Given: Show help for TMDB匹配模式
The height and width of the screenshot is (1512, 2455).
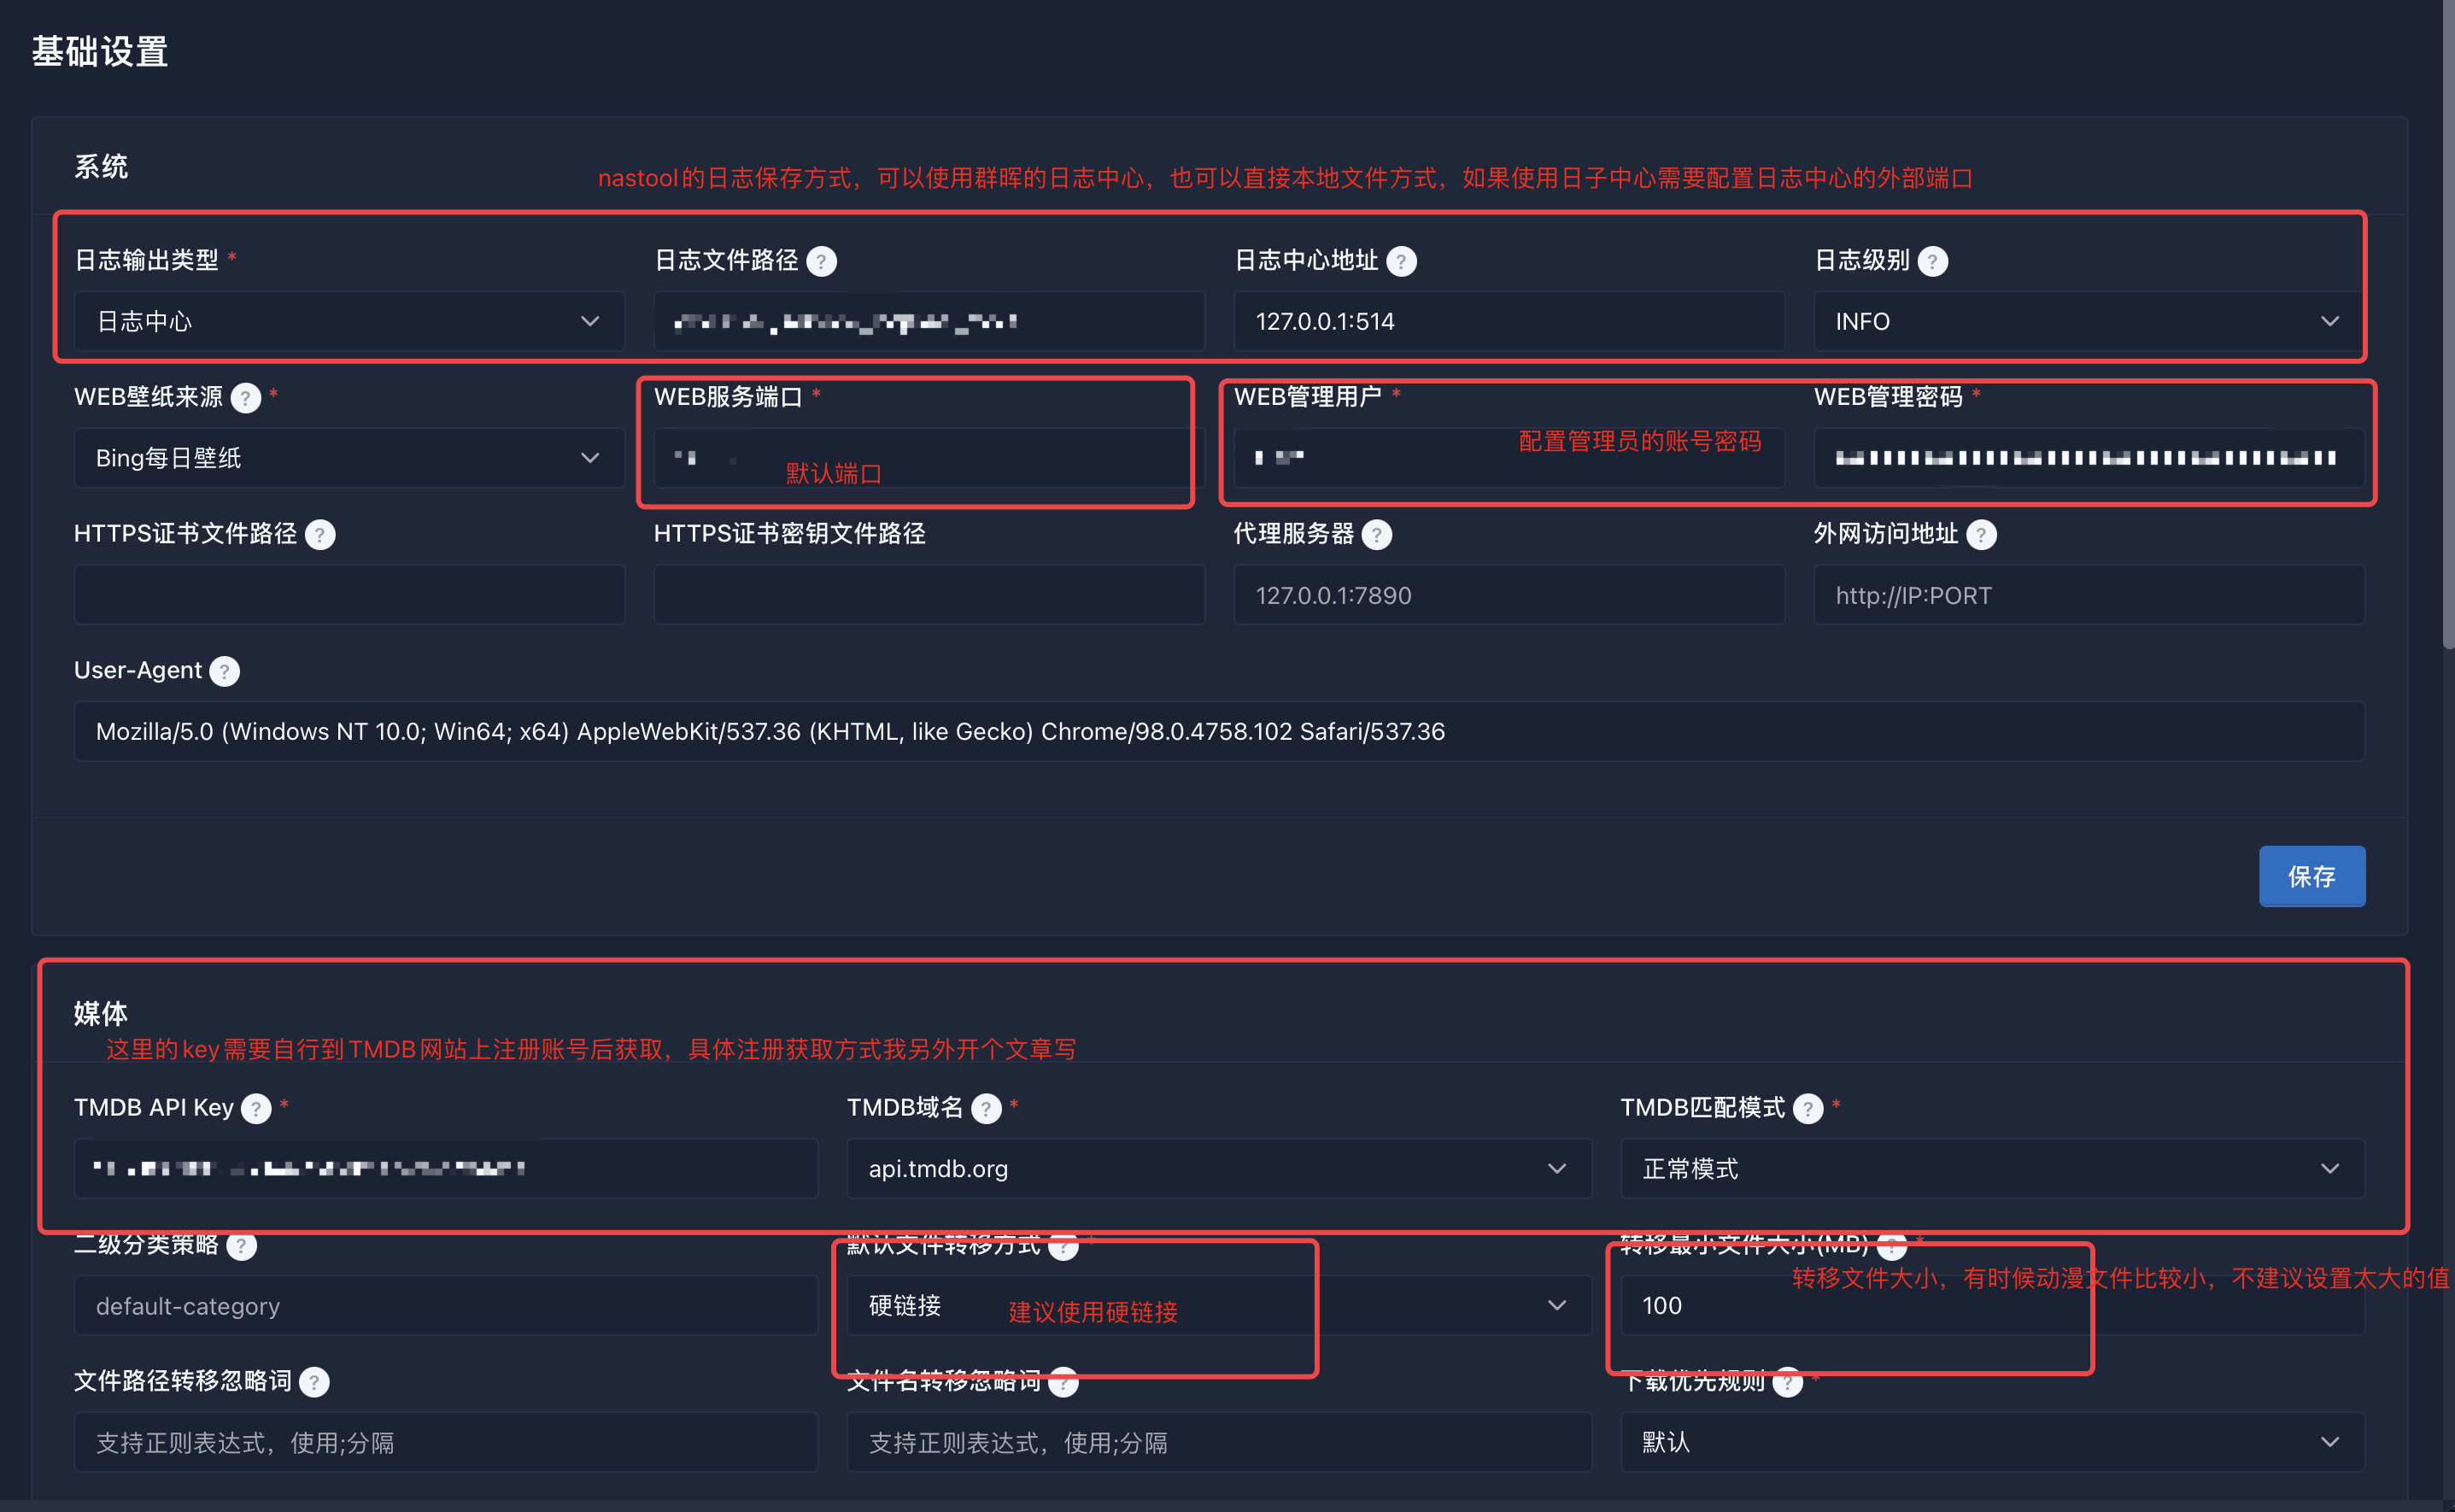Looking at the screenshot, I should tap(1807, 1108).
